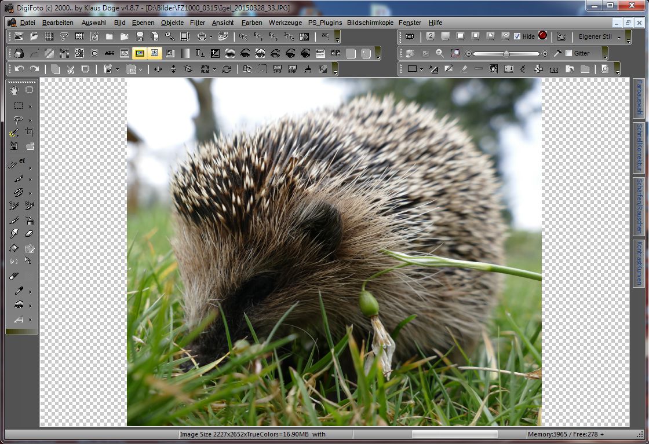Open the Kontrastkurven side panel
Screen dimensions: 649x444
point(639,264)
